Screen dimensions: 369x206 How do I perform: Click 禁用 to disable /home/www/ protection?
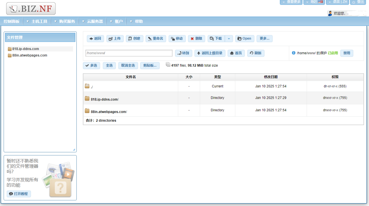click(347, 53)
